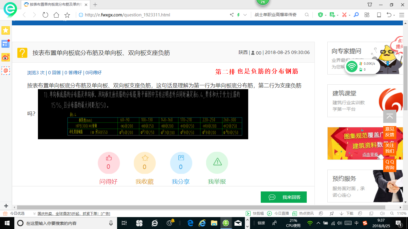Open the scissors screenshot dropdown arrow
The width and height of the screenshot is (408, 229).
tap(349, 15)
